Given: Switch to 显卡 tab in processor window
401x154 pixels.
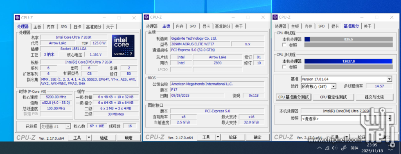Looking at the screenshot, I should coord(77,27).
